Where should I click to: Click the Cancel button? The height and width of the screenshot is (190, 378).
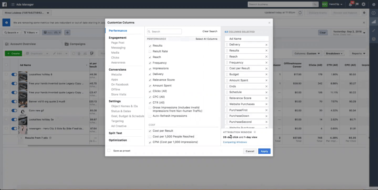tap(250, 151)
